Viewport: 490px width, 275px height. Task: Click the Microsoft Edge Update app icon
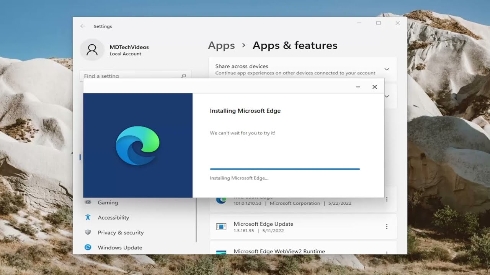coord(221,226)
